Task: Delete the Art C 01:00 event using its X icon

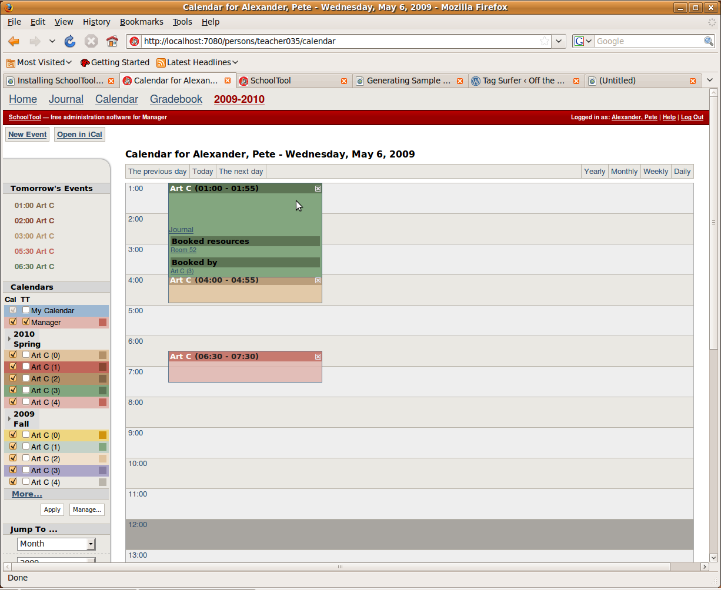Action: (x=318, y=189)
